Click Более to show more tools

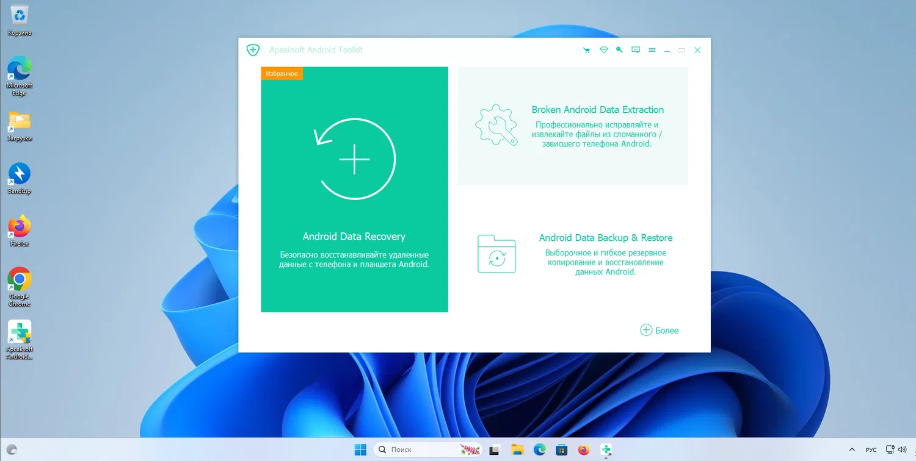pyautogui.click(x=660, y=330)
